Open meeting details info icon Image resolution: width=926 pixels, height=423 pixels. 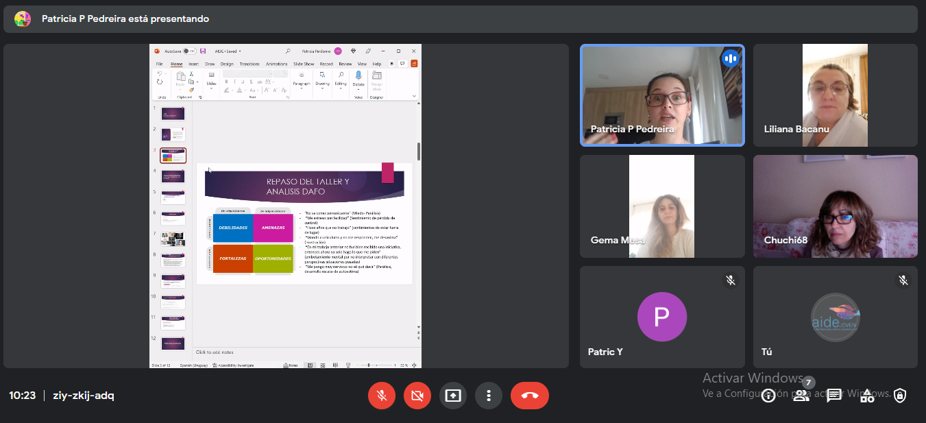[768, 396]
